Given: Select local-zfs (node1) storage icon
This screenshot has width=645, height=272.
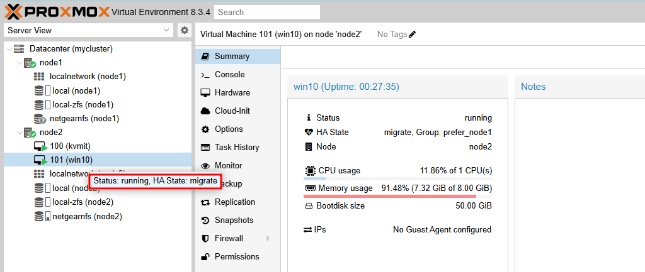Looking at the screenshot, I should click(x=39, y=105).
